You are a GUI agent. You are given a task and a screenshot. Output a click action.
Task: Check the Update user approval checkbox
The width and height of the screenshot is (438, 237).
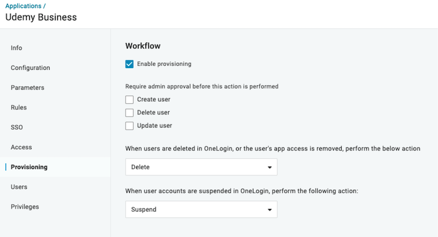pos(130,126)
